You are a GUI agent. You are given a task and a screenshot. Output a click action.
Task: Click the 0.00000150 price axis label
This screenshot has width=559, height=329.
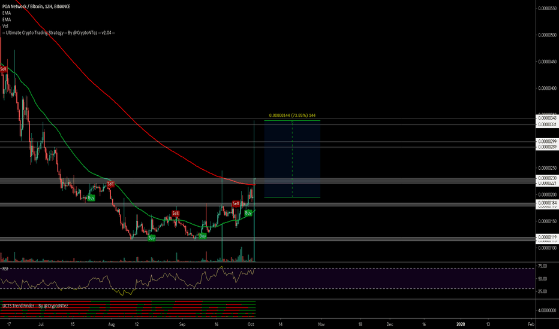[x=547, y=221]
